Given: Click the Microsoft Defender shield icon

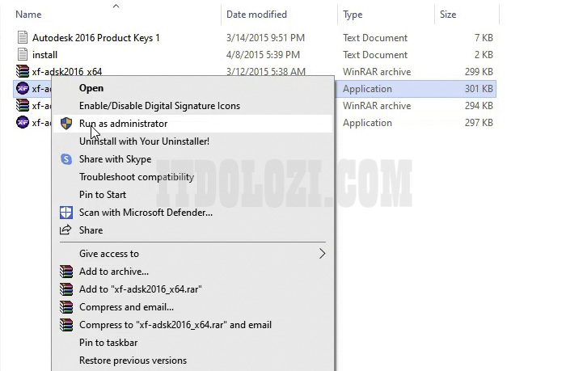Looking at the screenshot, I should point(66,213).
